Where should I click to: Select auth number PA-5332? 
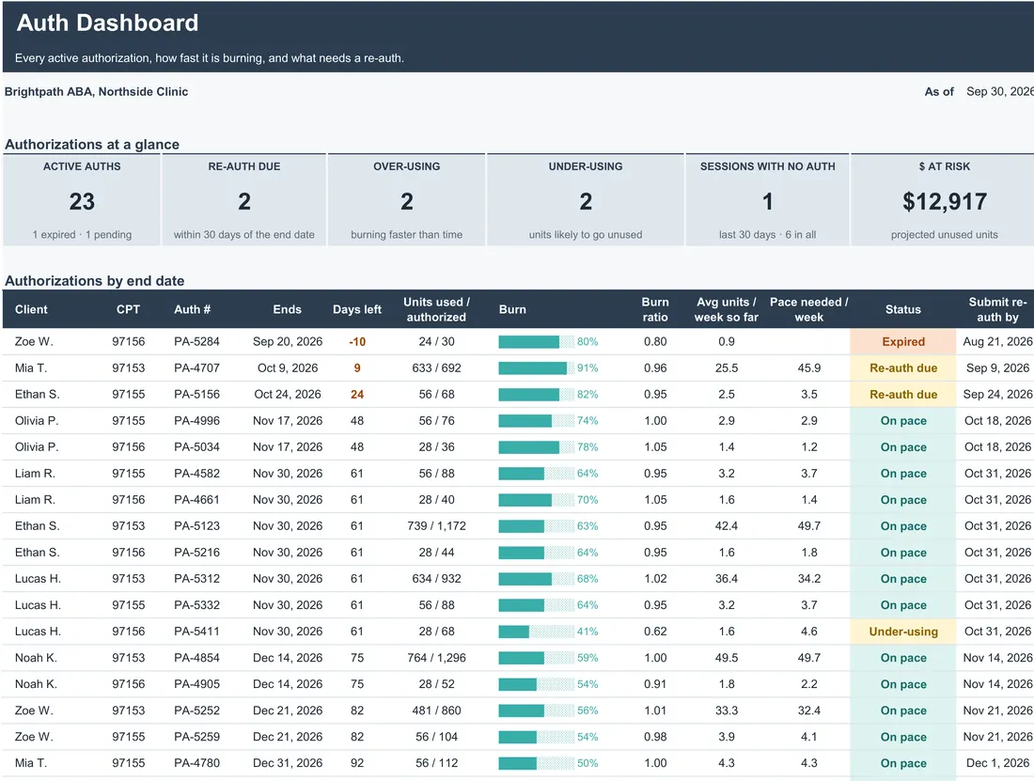[196, 605]
